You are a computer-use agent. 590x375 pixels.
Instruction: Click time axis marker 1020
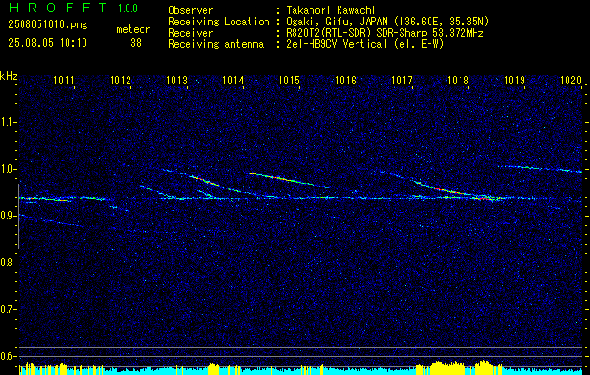coord(570,80)
